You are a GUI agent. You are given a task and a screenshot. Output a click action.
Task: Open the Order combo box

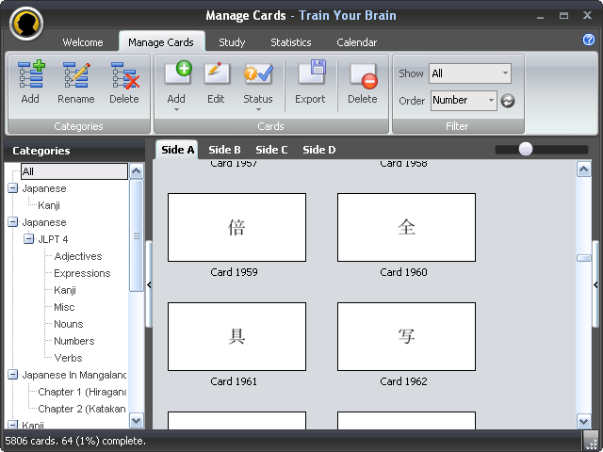(464, 101)
